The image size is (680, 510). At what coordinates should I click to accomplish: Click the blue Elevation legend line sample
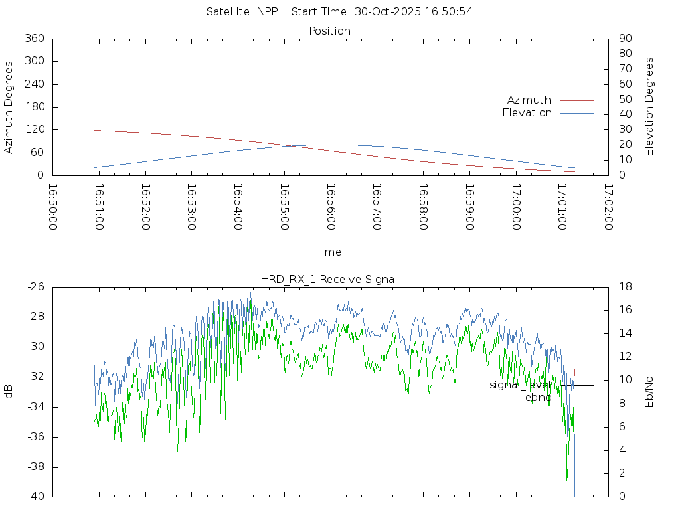576,113
